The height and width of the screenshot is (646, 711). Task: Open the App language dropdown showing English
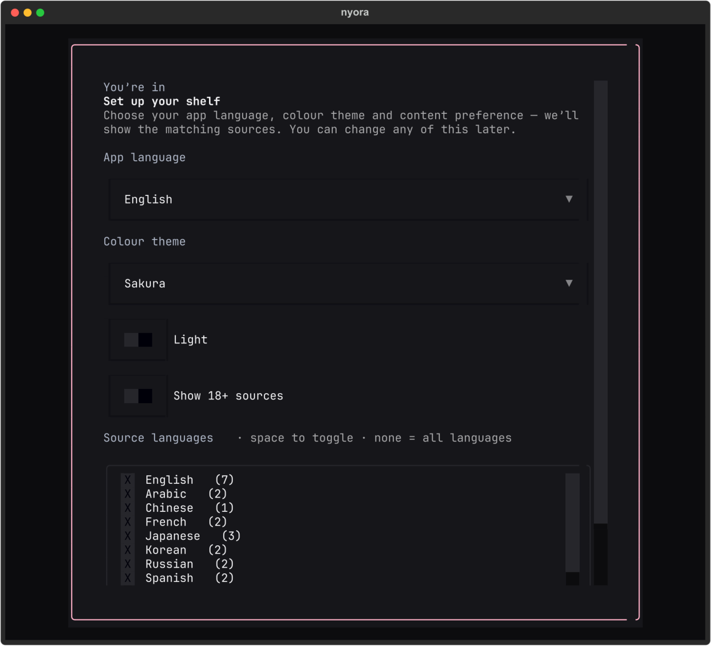[348, 199]
